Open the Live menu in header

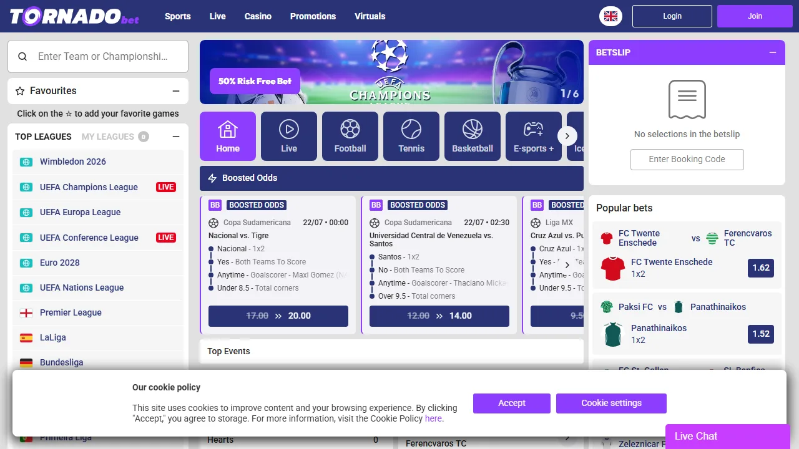point(218,16)
